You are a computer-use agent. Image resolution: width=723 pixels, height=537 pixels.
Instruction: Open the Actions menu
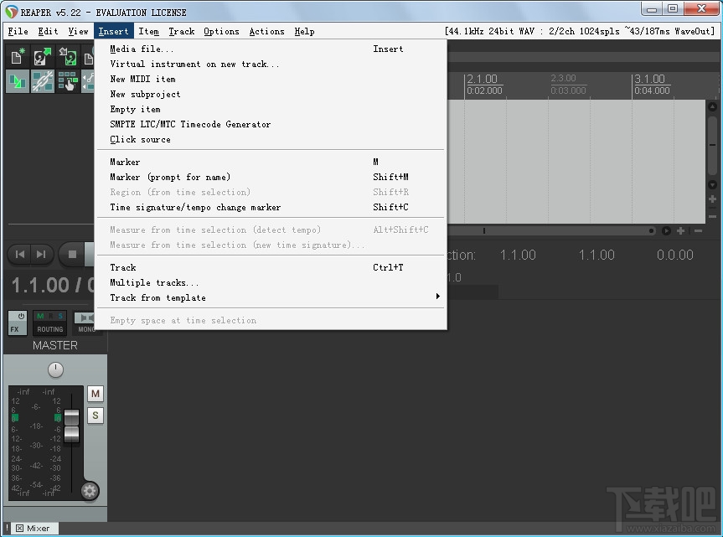[x=266, y=31]
